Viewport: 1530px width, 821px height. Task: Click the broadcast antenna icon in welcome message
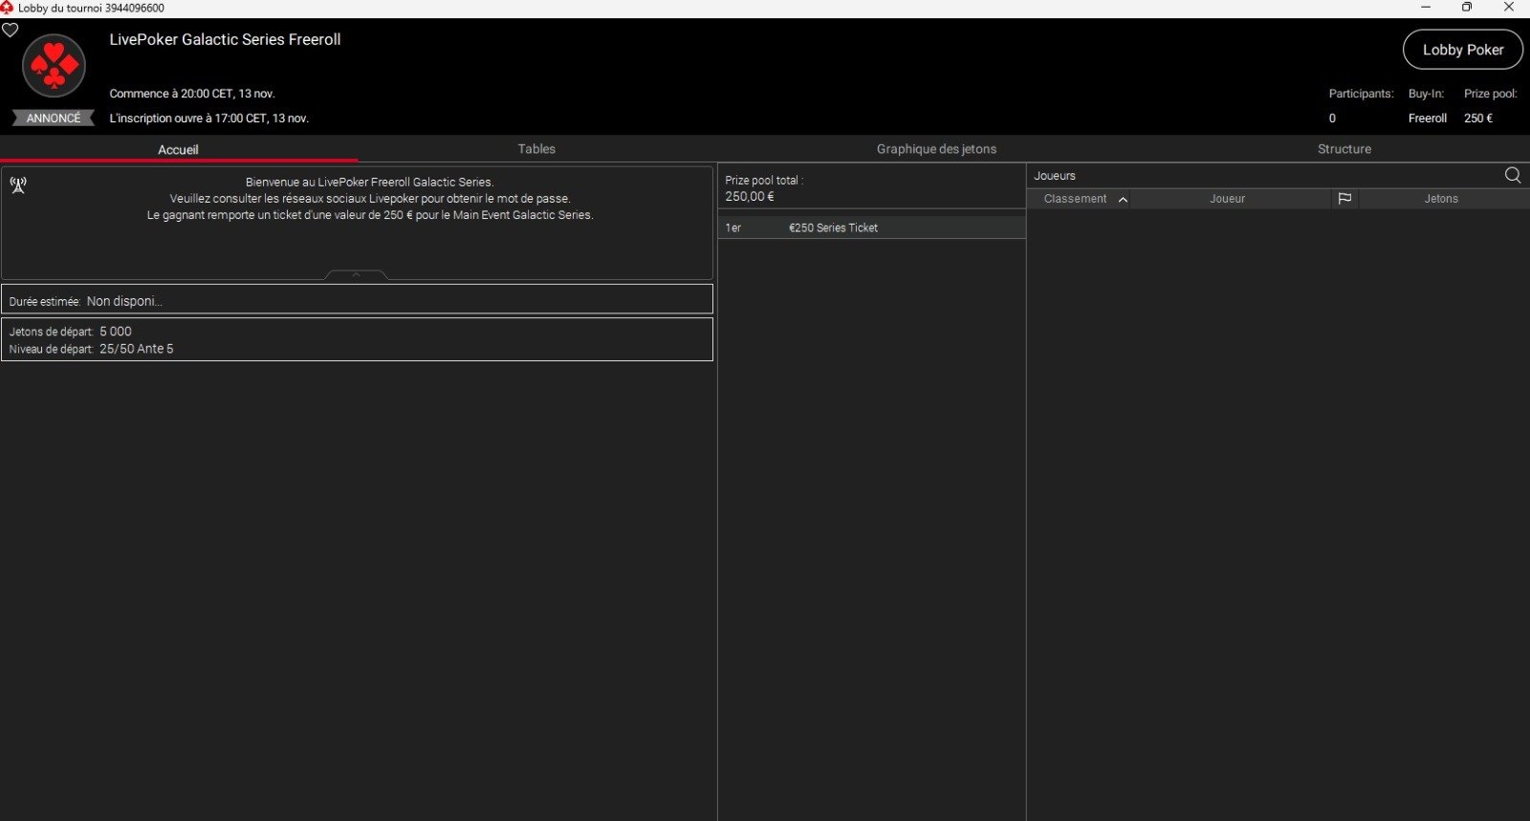(18, 184)
